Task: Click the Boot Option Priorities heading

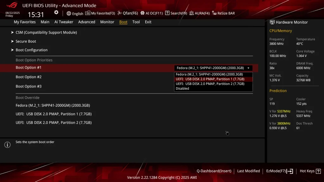Action: (x=34, y=60)
